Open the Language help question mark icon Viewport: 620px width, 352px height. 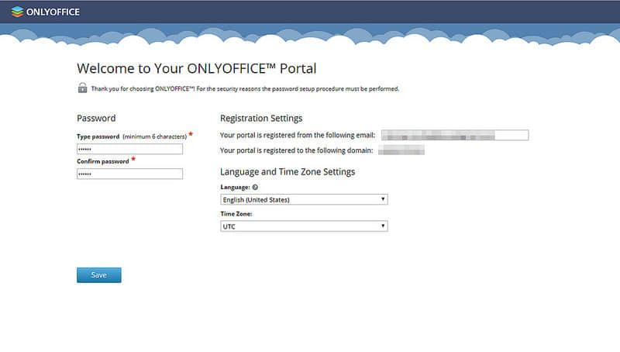[x=255, y=187]
